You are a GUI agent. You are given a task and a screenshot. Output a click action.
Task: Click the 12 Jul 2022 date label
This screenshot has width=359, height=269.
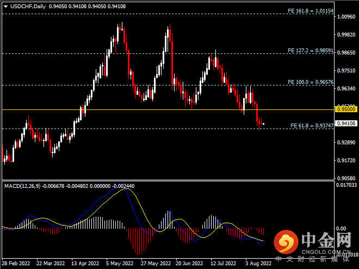[223, 263]
